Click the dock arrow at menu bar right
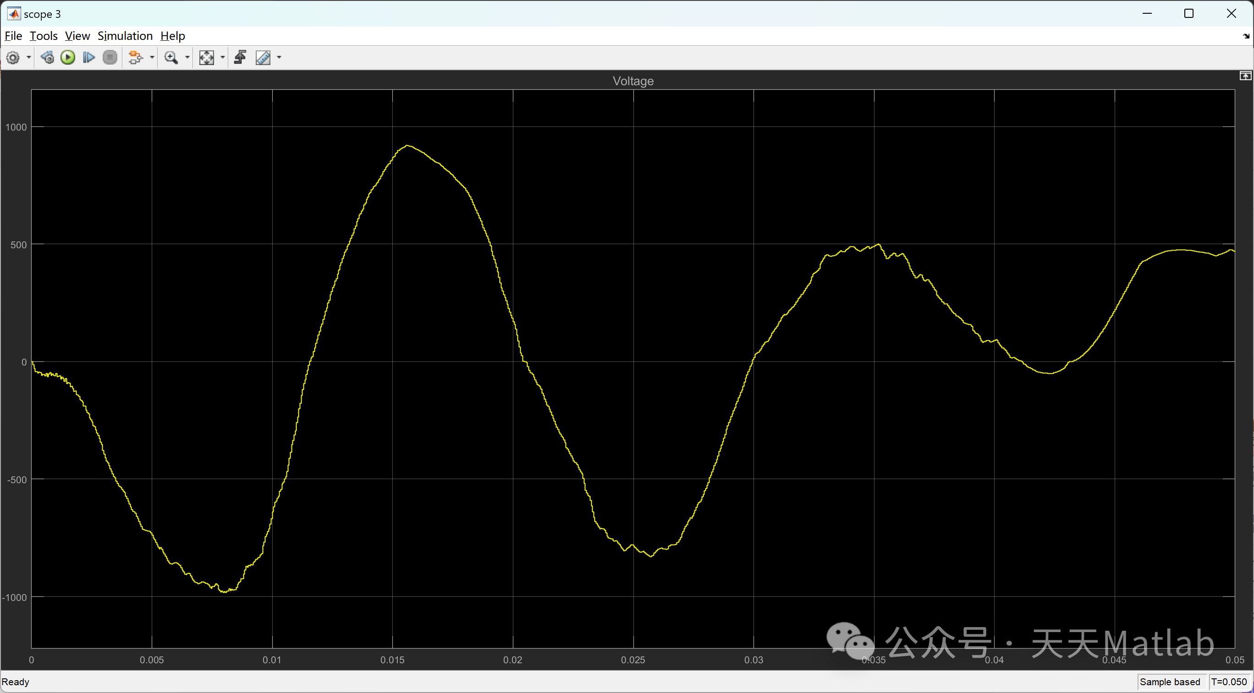The height and width of the screenshot is (693, 1254). click(x=1246, y=37)
